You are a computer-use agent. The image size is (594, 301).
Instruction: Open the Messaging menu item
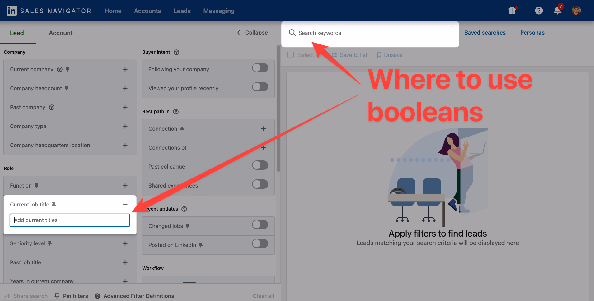tap(219, 11)
